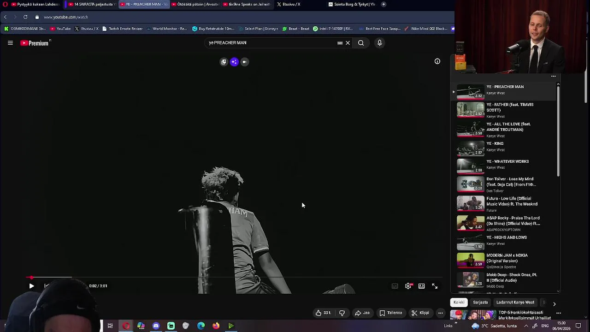590x332 pixels.
Task: Open the video info card icon
Action: click(437, 61)
